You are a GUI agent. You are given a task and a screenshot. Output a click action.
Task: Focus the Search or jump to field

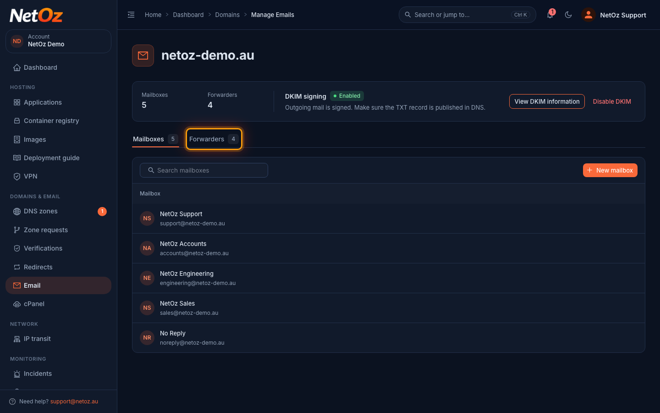pos(467,15)
